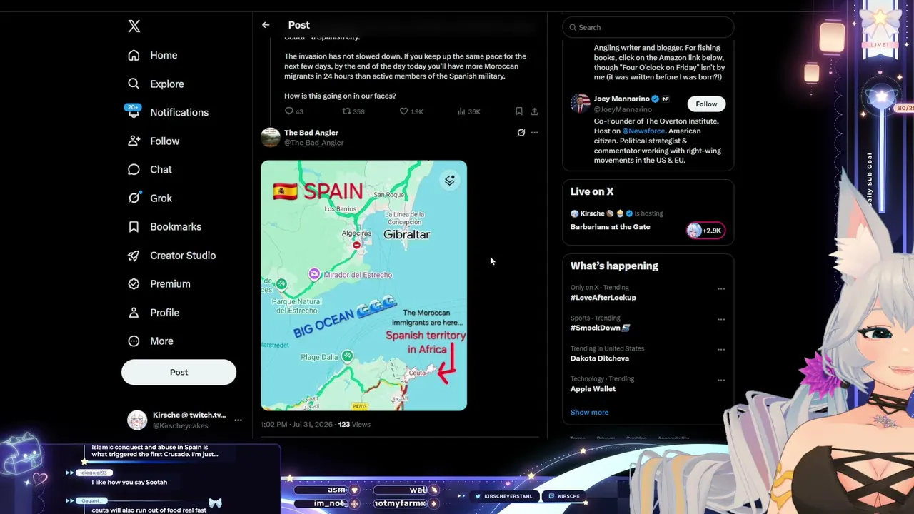
Task: Open the Spain map image
Action: [x=363, y=286]
